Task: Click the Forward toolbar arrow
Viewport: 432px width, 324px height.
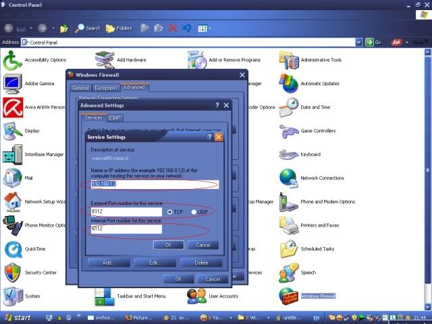Action: click(x=43, y=28)
